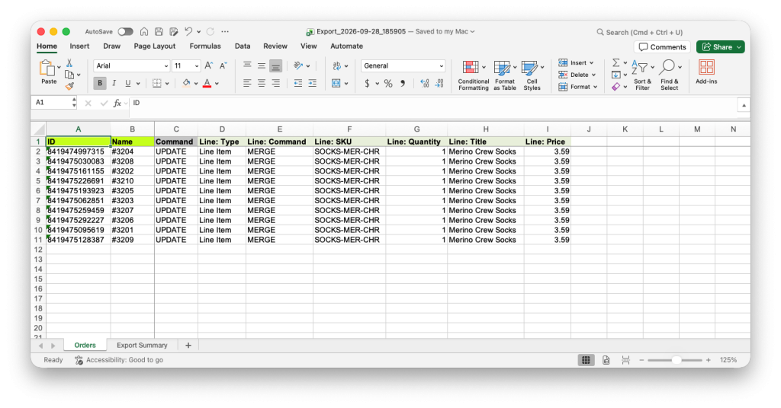The height and width of the screenshot is (408, 781).
Task: Select the Format Painter brush
Action: pyautogui.click(x=69, y=86)
